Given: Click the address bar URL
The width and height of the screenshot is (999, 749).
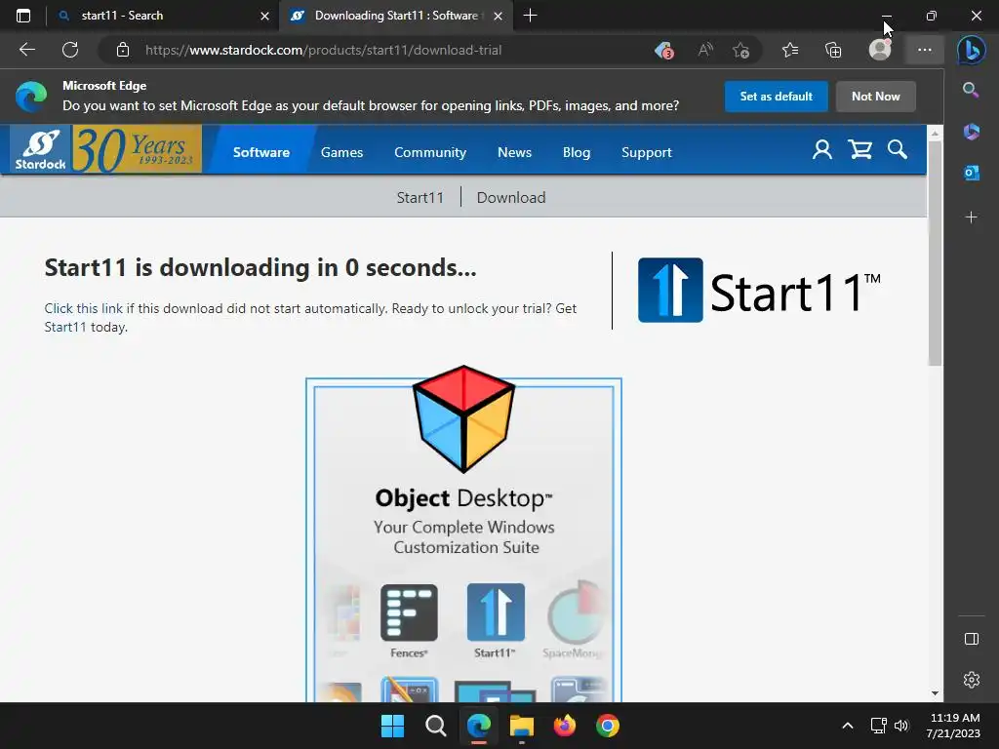Looking at the screenshot, I should (x=323, y=50).
